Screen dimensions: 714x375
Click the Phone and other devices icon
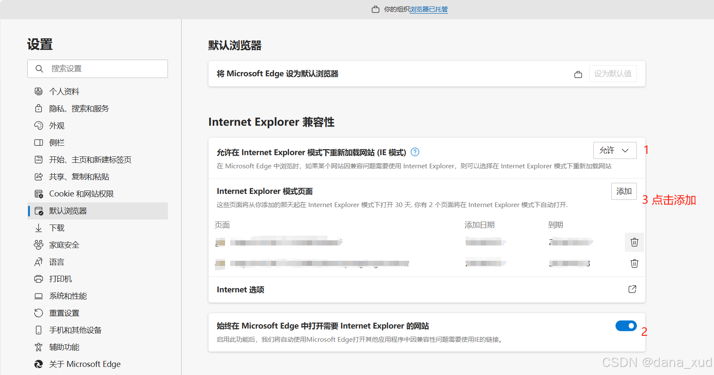[x=38, y=330]
